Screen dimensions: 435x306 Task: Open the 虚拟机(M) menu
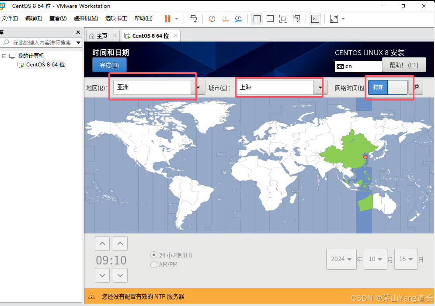point(86,18)
